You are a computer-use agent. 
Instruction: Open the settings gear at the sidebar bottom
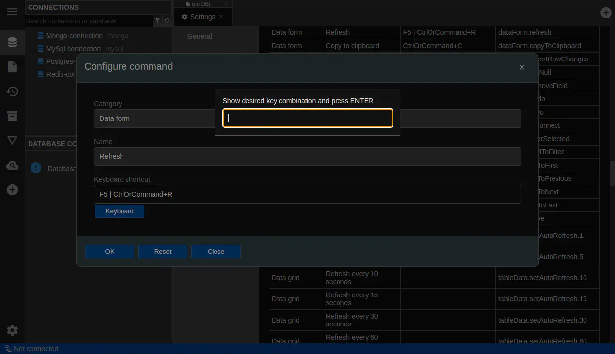[x=12, y=330]
